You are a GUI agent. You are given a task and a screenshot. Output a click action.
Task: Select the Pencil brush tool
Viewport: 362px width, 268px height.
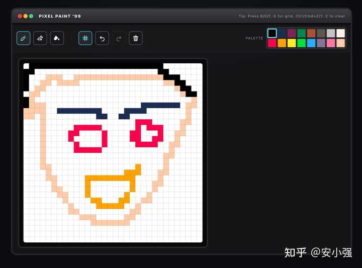[x=24, y=38]
